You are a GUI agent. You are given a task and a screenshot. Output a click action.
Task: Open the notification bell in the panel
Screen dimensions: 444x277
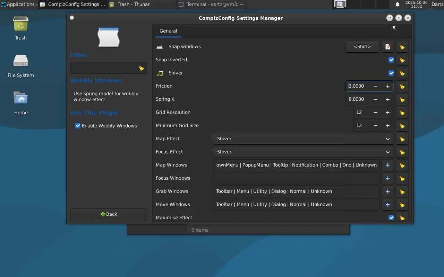click(x=398, y=5)
